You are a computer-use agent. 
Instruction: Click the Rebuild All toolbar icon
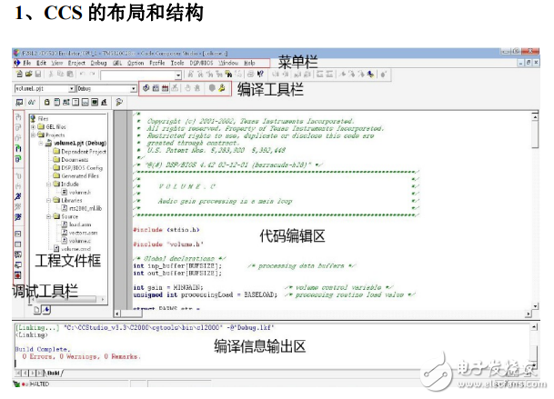166,89
